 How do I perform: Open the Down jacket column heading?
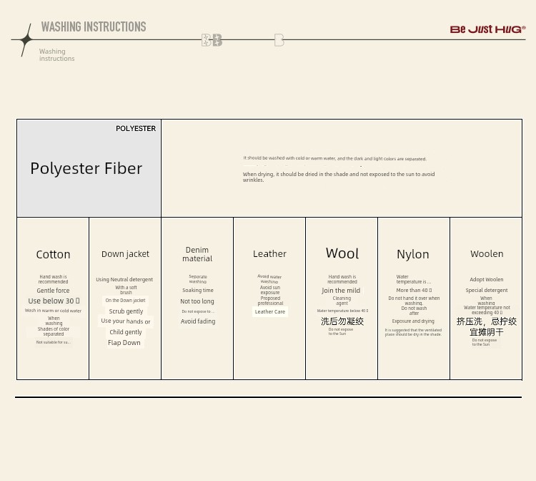coord(125,254)
